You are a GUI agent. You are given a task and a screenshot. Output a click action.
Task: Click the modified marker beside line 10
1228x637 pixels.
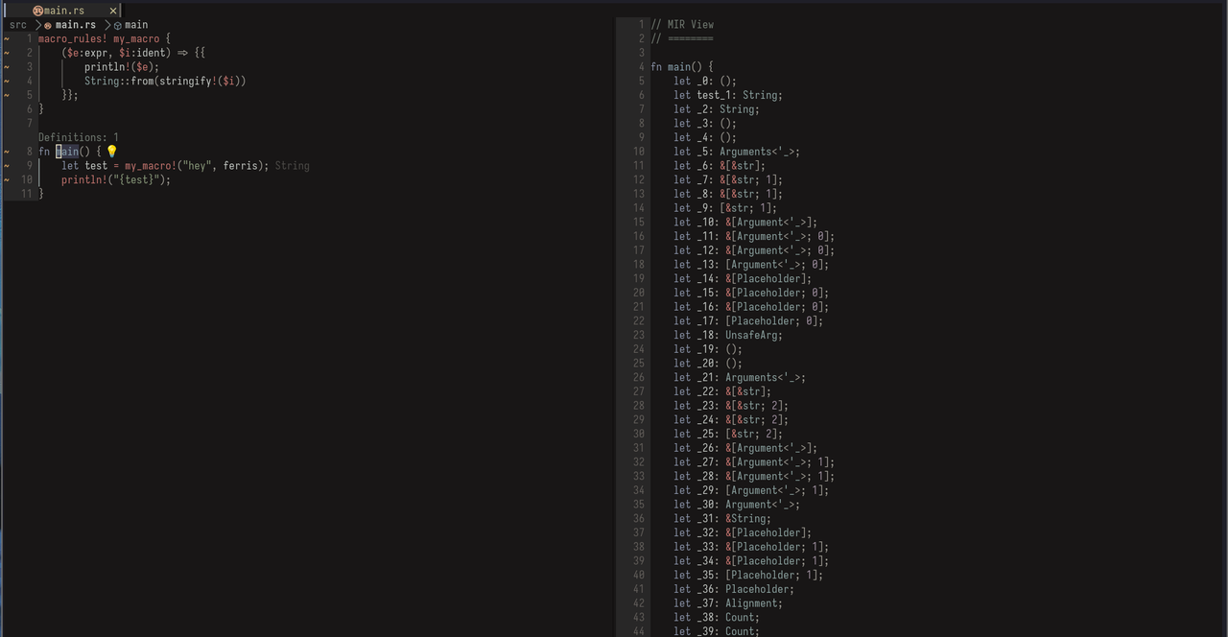pos(8,179)
